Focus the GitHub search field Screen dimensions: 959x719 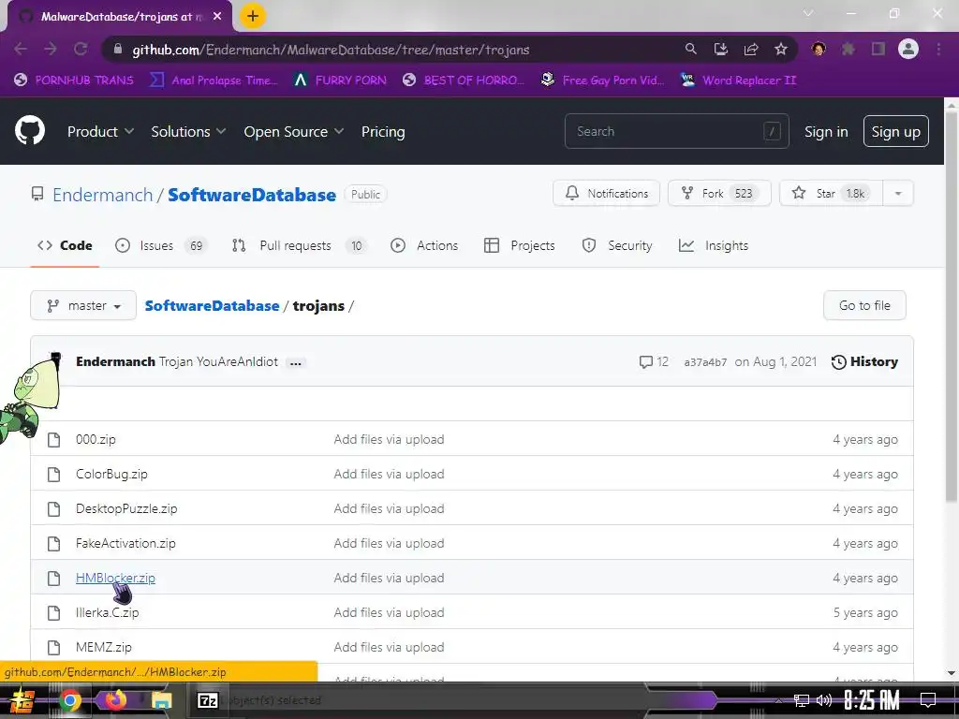pyautogui.click(x=676, y=131)
